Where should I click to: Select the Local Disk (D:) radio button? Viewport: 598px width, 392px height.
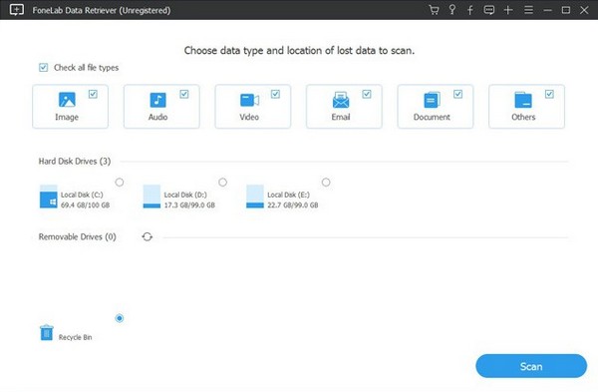click(222, 183)
